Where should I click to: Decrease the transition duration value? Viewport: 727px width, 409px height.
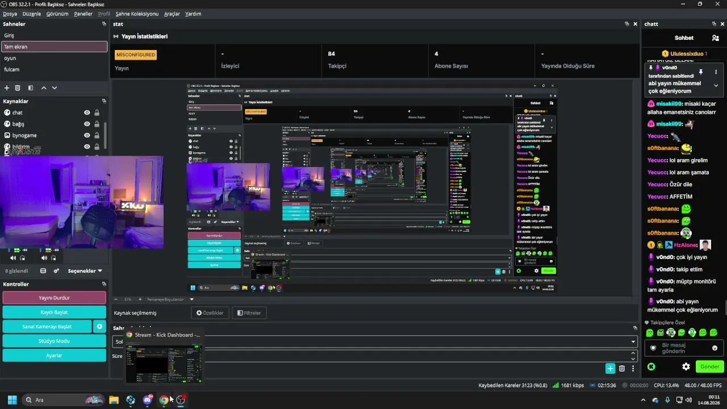pos(633,359)
